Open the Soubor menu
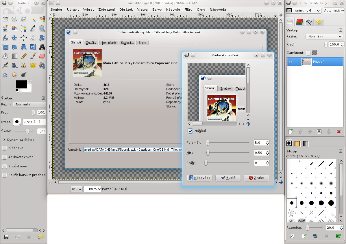 (x=56, y=10)
